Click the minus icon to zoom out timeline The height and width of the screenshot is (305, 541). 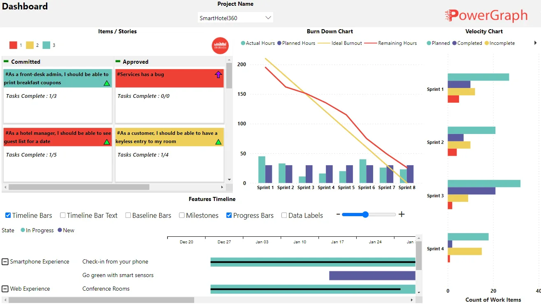click(338, 215)
